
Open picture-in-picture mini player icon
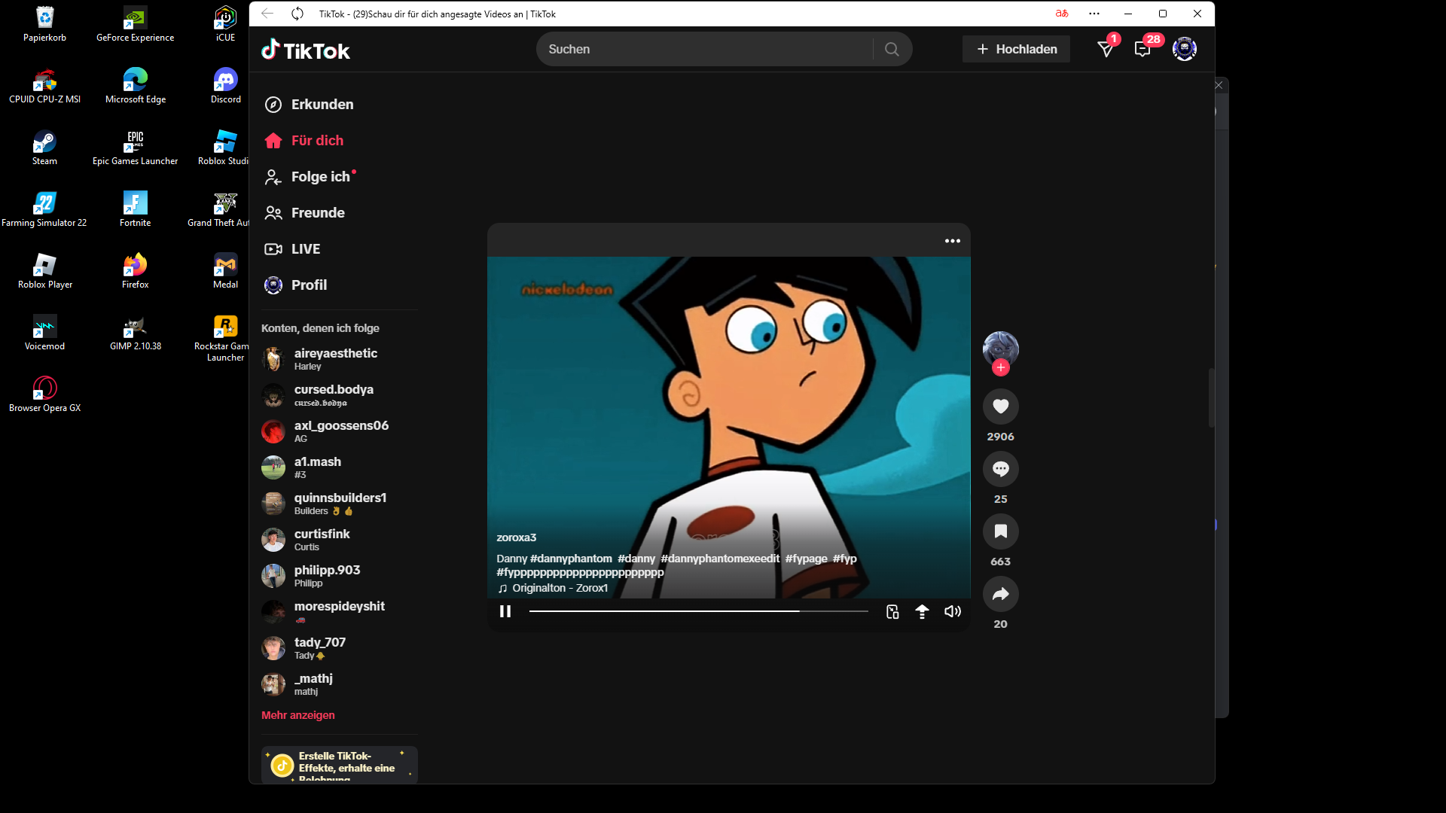click(x=892, y=611)
